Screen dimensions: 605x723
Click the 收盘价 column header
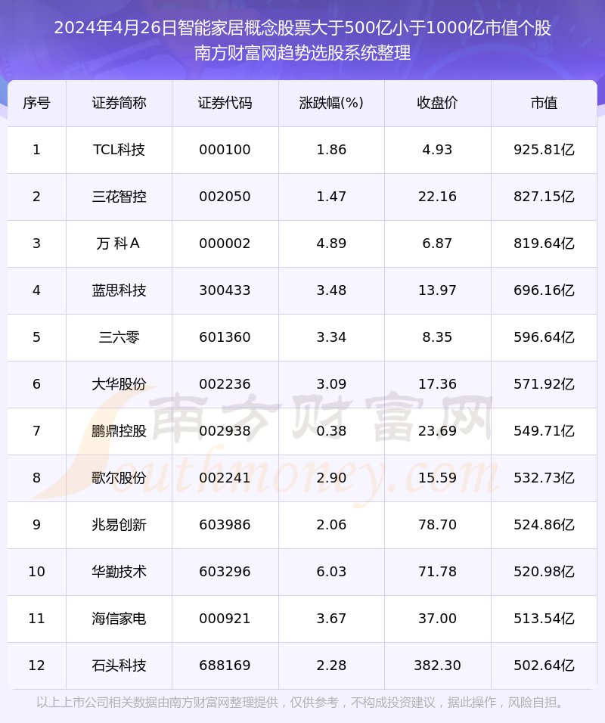(x=437, y=104)
